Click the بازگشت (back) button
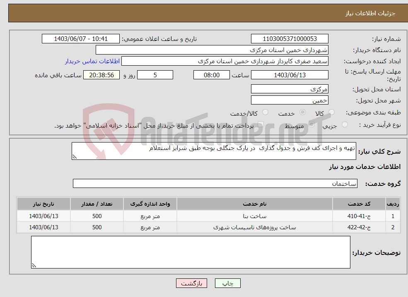Image resolution: width=408 pixels, height=297 pixels. pyautogui.click(x=191, y=283)
